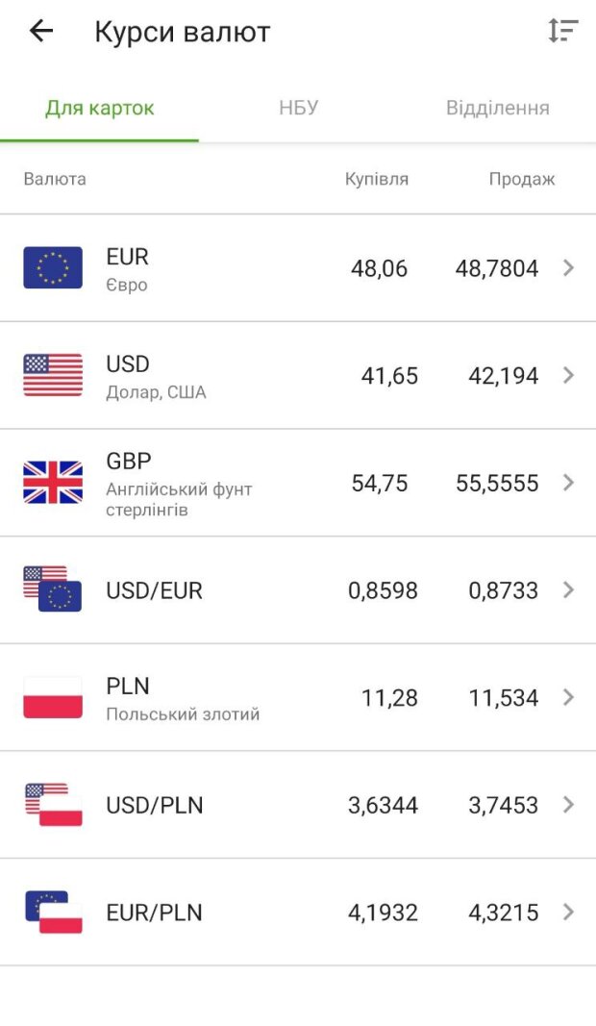Switch to the Відділення tab
The image size is (596, 1026).
coord(497,108)
